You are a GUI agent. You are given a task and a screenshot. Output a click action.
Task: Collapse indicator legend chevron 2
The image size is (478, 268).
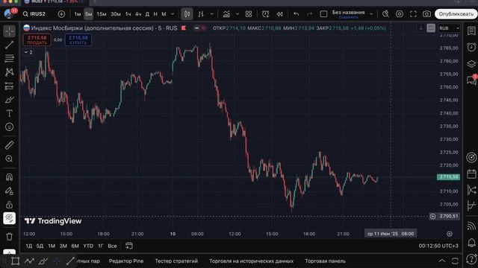(x=28, y=52)
